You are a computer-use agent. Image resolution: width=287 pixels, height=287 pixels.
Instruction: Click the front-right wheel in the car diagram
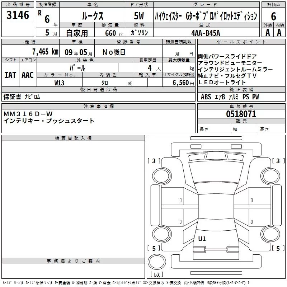coord(270,176)
